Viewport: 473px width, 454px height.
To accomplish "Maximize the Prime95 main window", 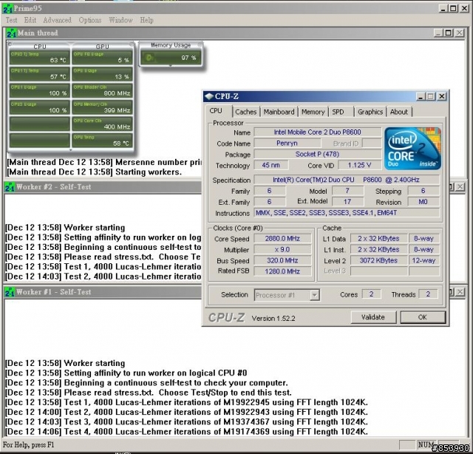I will (453, 8).
